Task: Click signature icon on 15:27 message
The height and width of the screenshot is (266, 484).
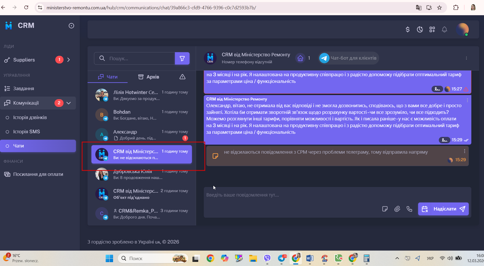Action: click(x=437, y=89)
